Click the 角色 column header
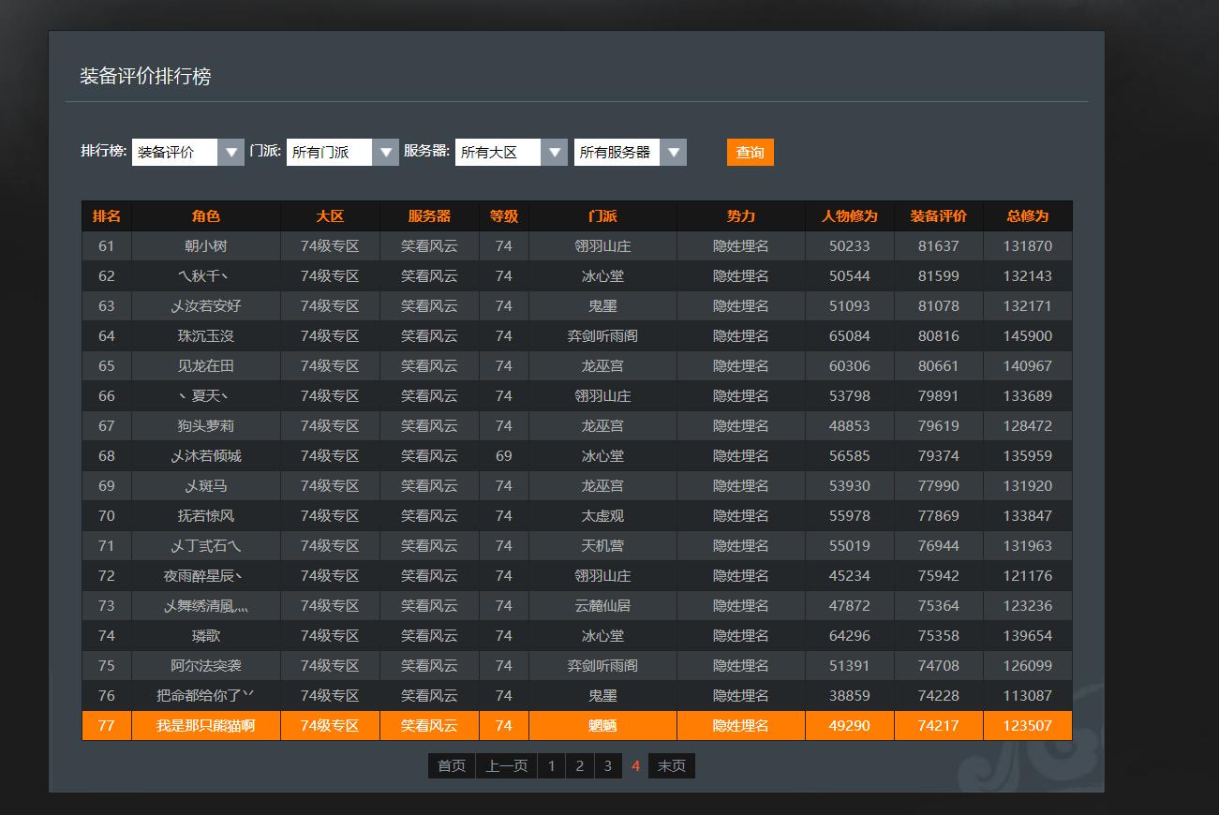The width and height of the screenshot is (1219, 815). coord(206,216)
